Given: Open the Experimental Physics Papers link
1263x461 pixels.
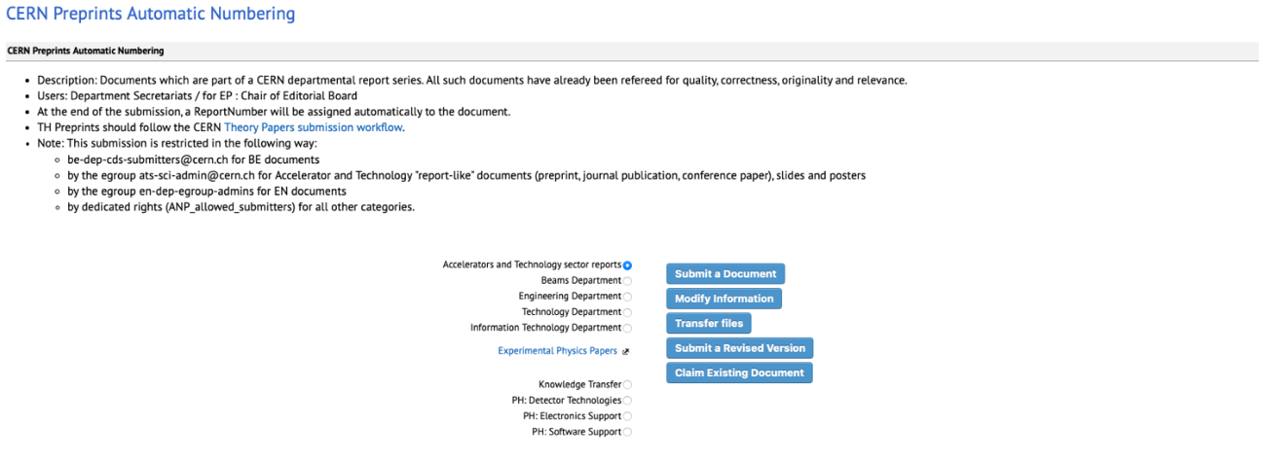Looking at the screenshot, I should click(557, 351).
